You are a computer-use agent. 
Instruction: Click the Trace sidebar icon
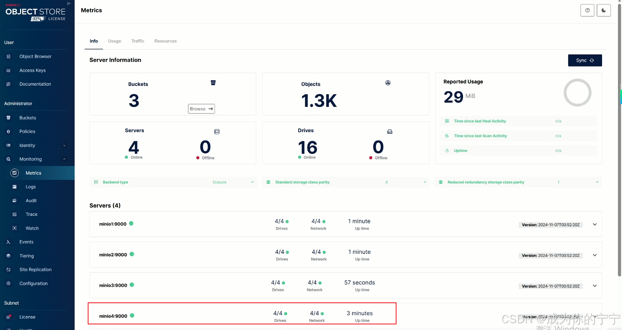coord(14,214)
